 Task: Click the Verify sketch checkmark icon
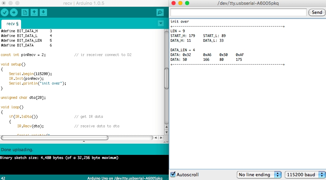pyautogui.click(x=4, y=13)
